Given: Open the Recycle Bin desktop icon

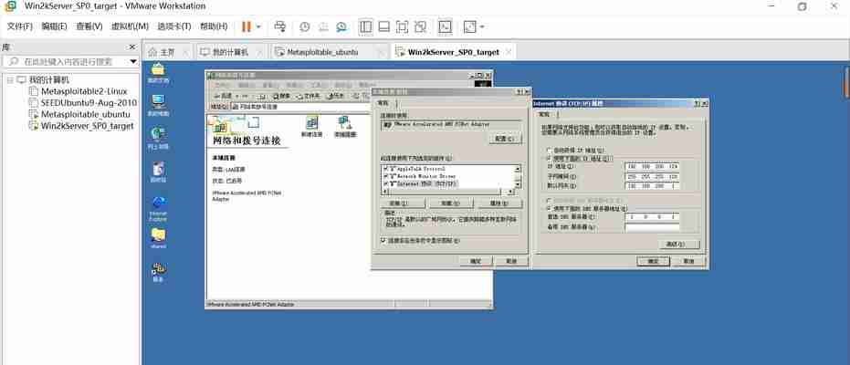Looking at the screenshot, I should click(158, 168).
